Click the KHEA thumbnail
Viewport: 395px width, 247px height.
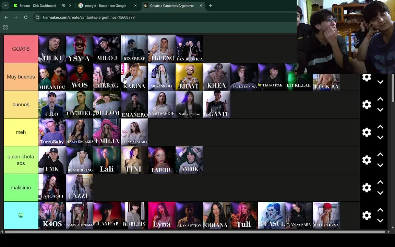[217, 77]
